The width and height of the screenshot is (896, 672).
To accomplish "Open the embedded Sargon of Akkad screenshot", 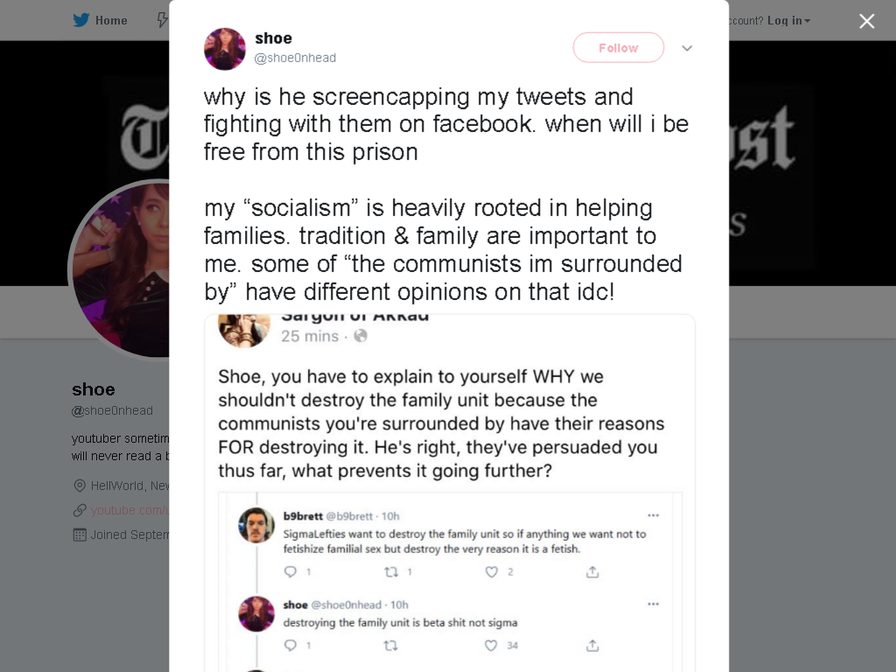I will click(x=450, y=493).
